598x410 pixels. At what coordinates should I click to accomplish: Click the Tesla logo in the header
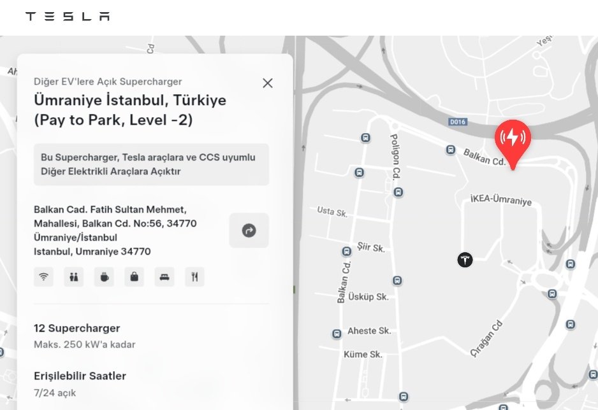coord(68,16)
